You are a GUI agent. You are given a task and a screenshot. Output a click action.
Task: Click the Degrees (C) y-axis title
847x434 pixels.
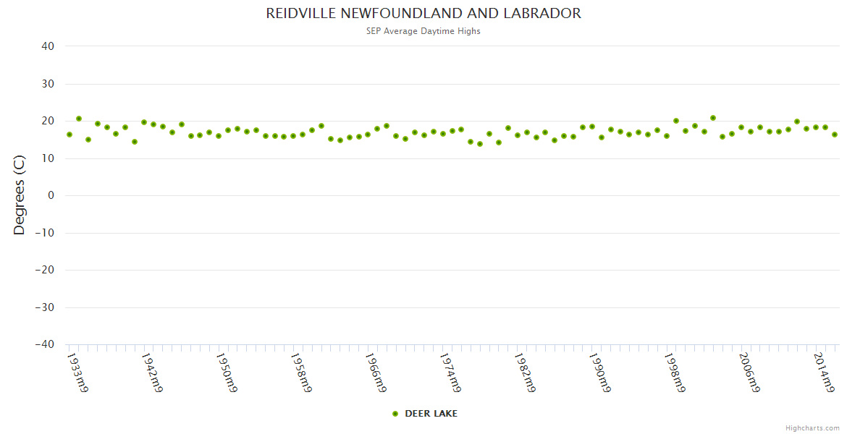coord(20,195)
